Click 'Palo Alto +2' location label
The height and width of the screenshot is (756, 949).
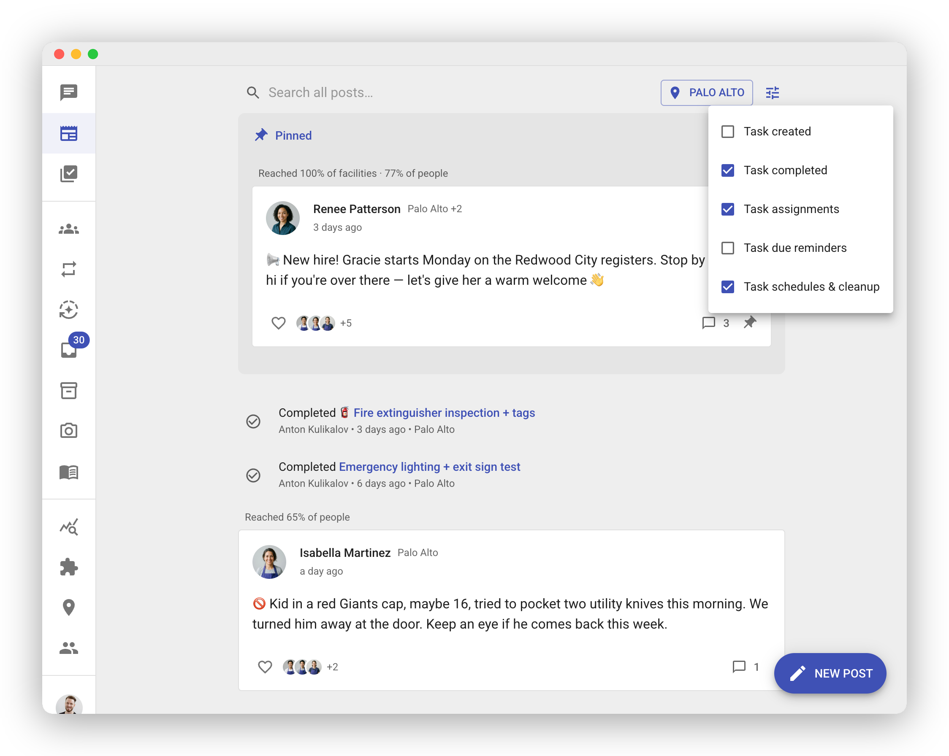tap(434, 209)
